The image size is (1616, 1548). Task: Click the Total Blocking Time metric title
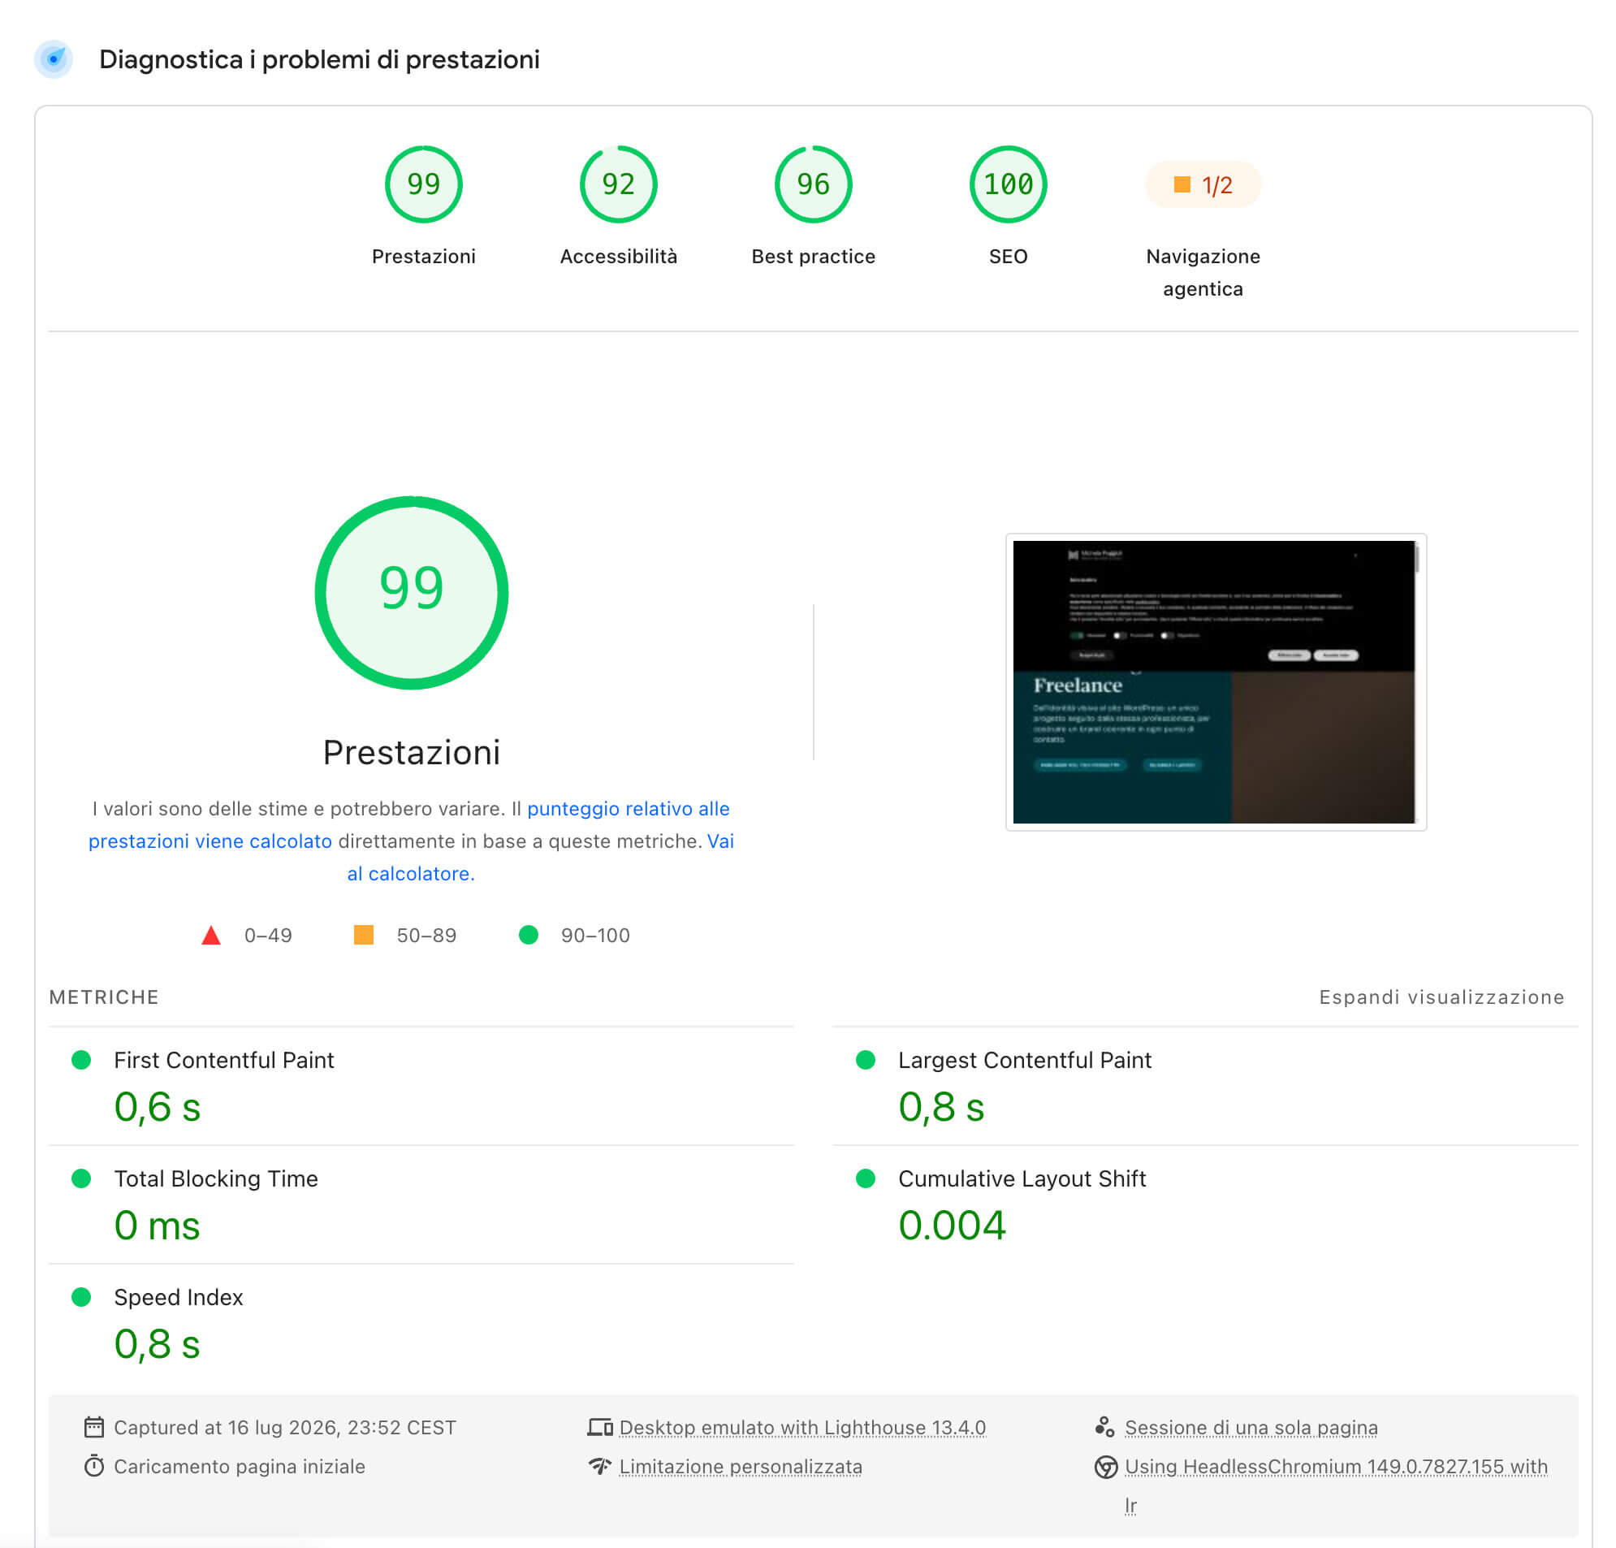(215, 1178)
